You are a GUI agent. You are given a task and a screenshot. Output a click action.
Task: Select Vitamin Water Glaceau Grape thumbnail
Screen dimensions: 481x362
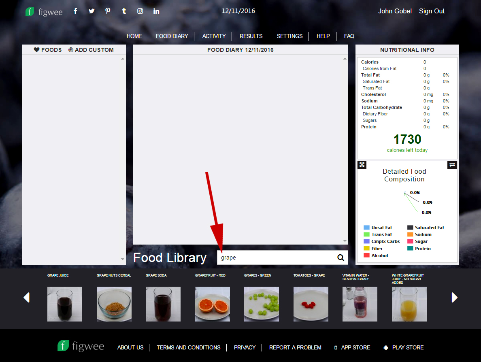pyautogui.click(x=360, y=304)
